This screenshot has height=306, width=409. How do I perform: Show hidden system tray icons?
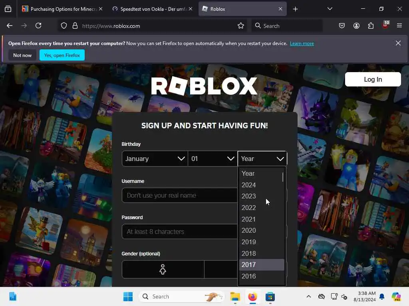point(309,296)
